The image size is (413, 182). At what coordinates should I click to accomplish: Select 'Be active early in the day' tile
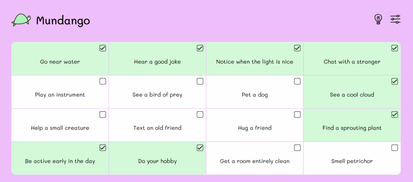(x=60, y=161)
